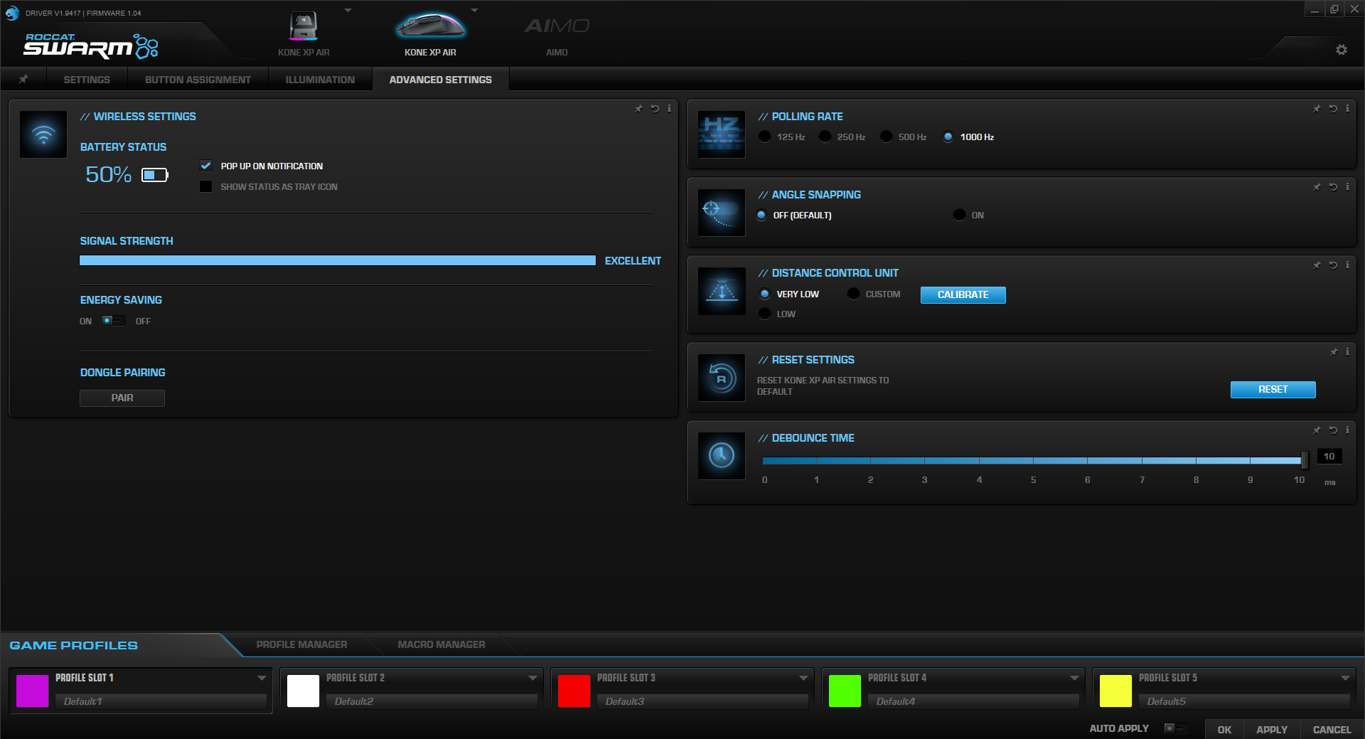Reset the Wireless Settings panel with undo icon
1365x739 pixels.
pos(655,109)
